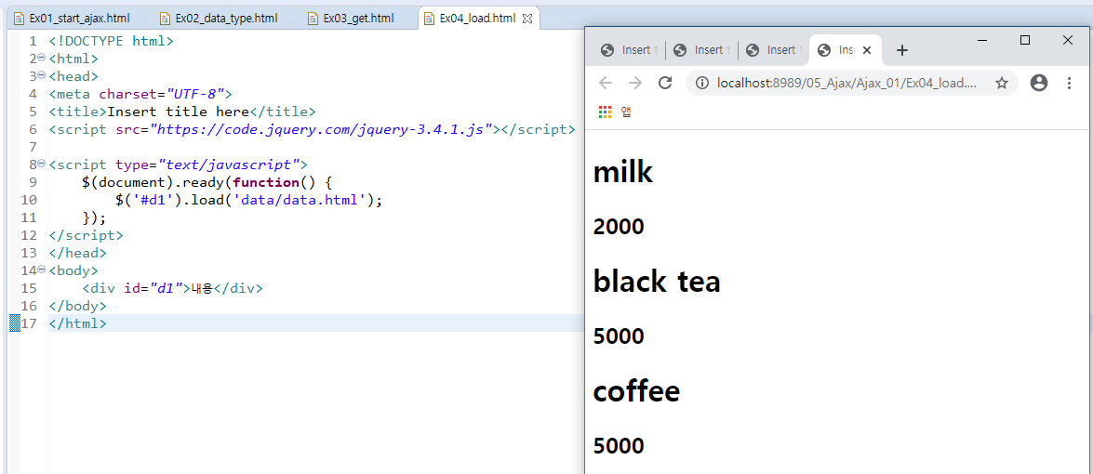The image size is (1093, 474).
Task: Click the localhost:8989 address bar
Action: coord(850,84)
